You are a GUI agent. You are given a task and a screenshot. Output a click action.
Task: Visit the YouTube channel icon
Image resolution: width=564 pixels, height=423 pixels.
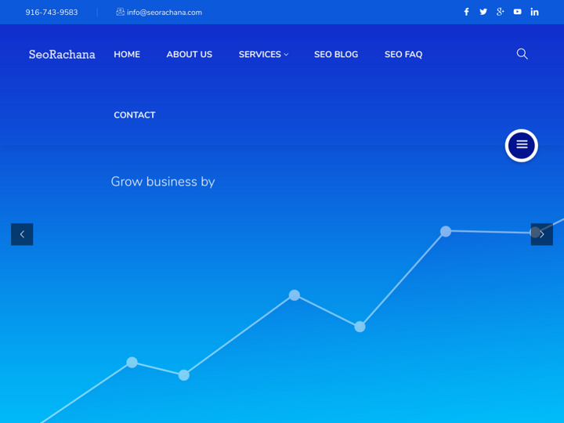point(517,12)
